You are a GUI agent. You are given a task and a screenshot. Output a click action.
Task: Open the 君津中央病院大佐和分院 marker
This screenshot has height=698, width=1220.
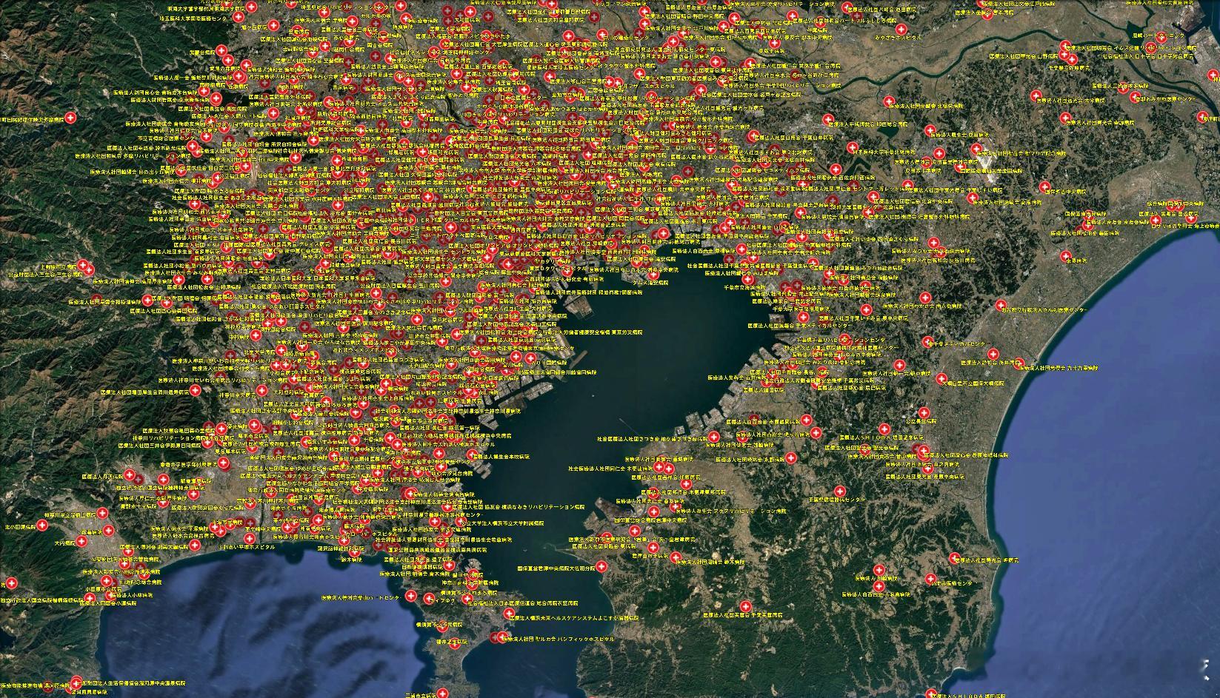coord(601,567)
